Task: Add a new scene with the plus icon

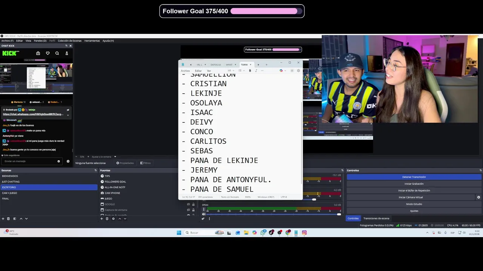Action: point(3,219)
